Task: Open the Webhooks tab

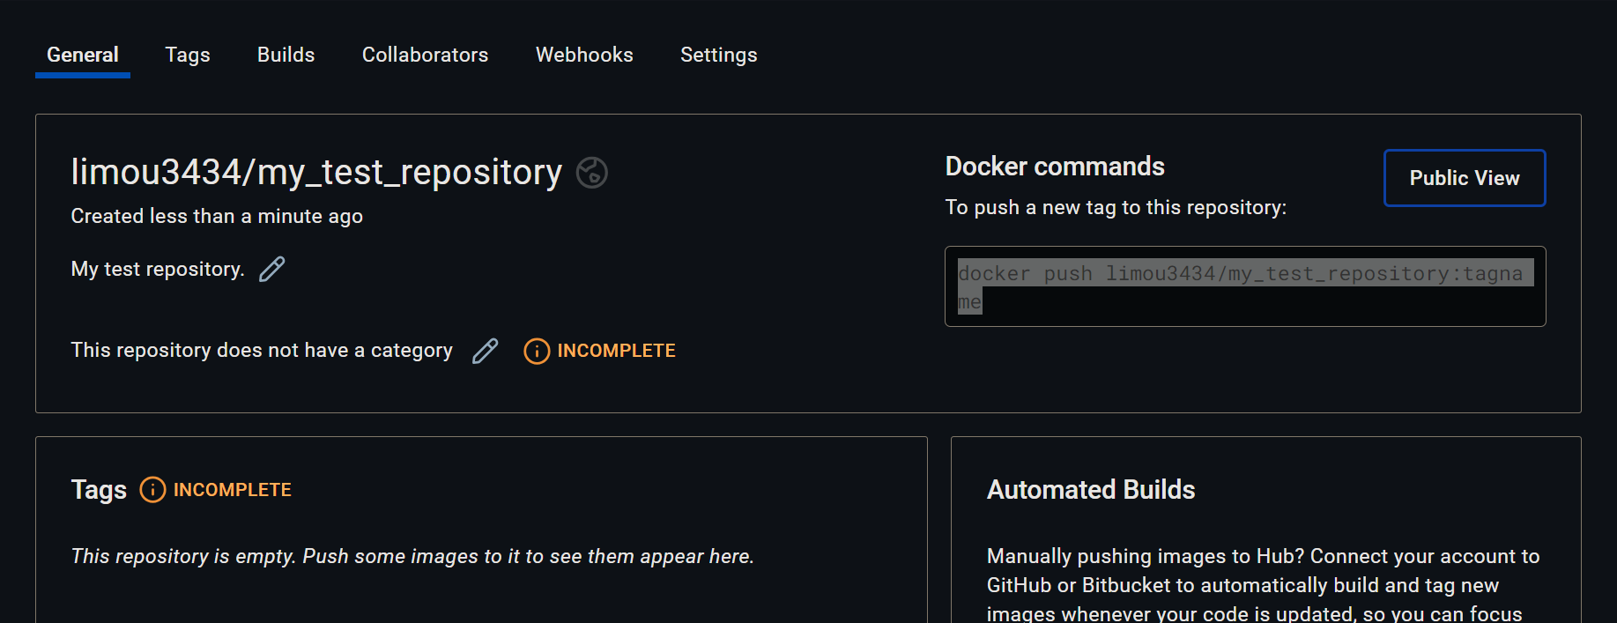Action: pos(584,55)
